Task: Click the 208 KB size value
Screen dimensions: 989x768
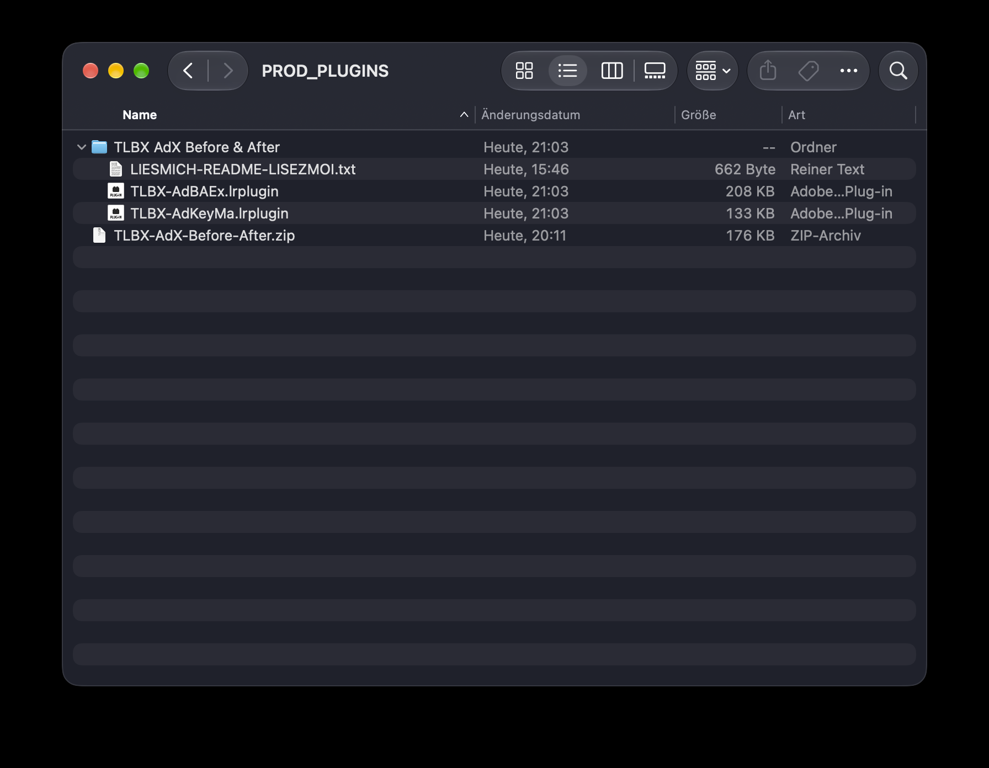Action: tap(750, 191)
